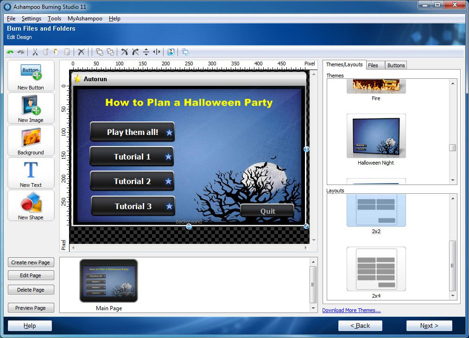Screen dimensions: 469x338
Task: Add a New Text element
Action: pos(31,173)
